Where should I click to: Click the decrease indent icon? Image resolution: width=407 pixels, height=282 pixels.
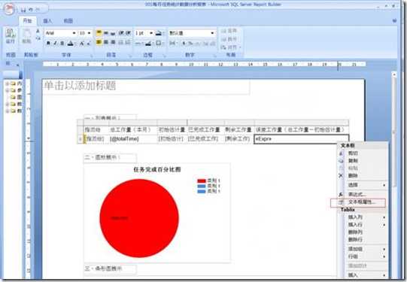(121, 33)
